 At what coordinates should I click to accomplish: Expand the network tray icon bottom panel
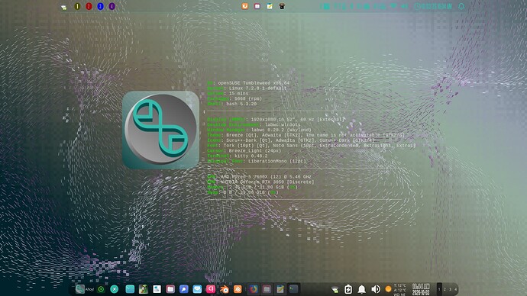(x=335, y=289)
